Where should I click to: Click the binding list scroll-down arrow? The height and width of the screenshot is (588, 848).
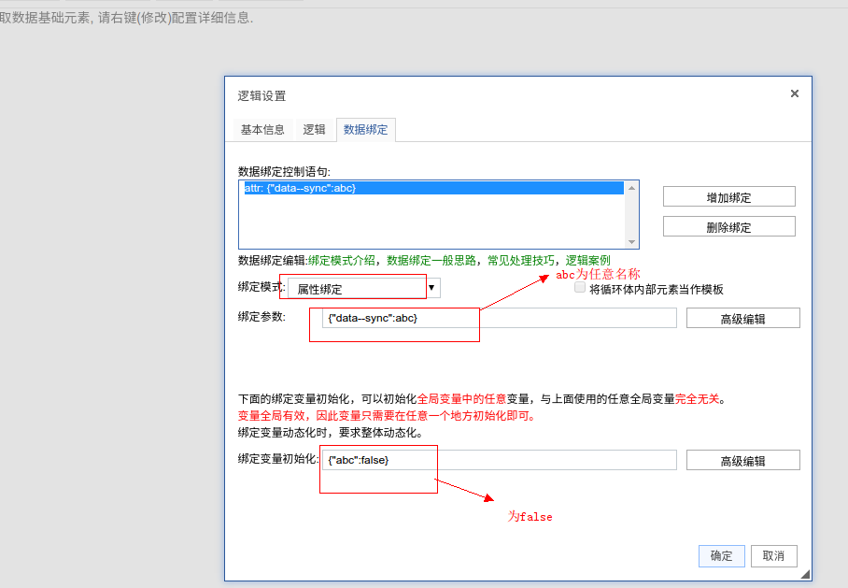click(632, 242)
